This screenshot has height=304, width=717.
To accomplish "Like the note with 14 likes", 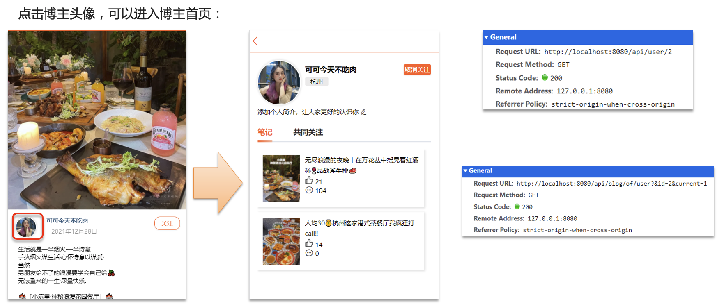I will pyautogui.click(x=309, y=244).
